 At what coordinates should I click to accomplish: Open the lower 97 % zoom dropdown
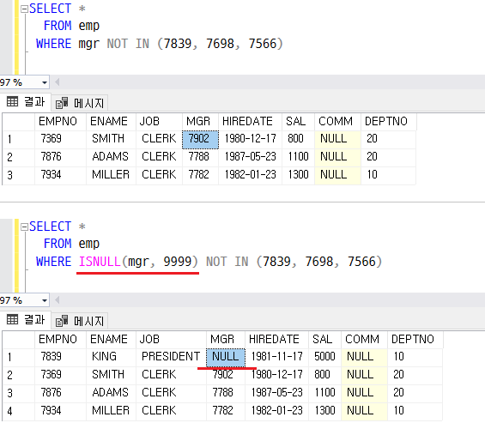tap(45, 300)
